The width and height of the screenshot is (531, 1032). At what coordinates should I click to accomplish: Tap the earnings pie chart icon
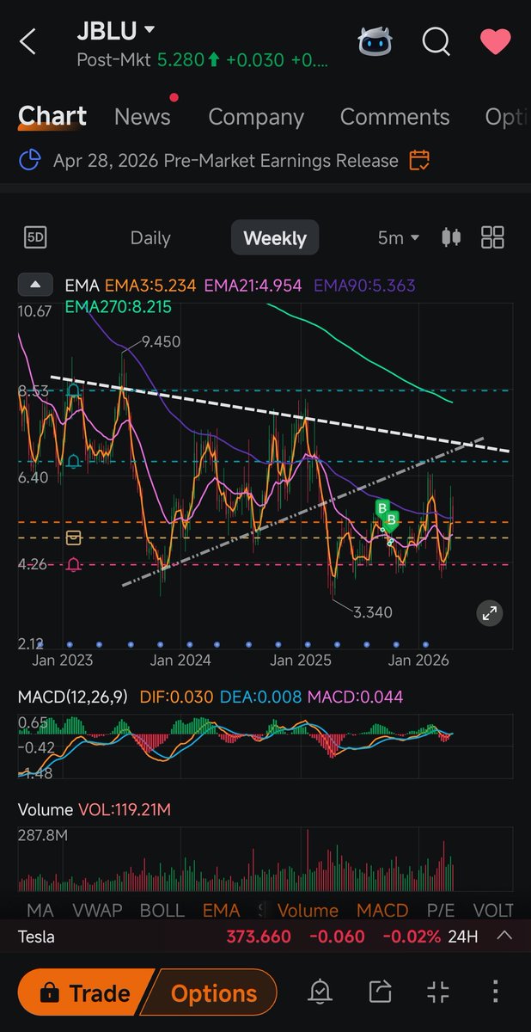(30, 160)
